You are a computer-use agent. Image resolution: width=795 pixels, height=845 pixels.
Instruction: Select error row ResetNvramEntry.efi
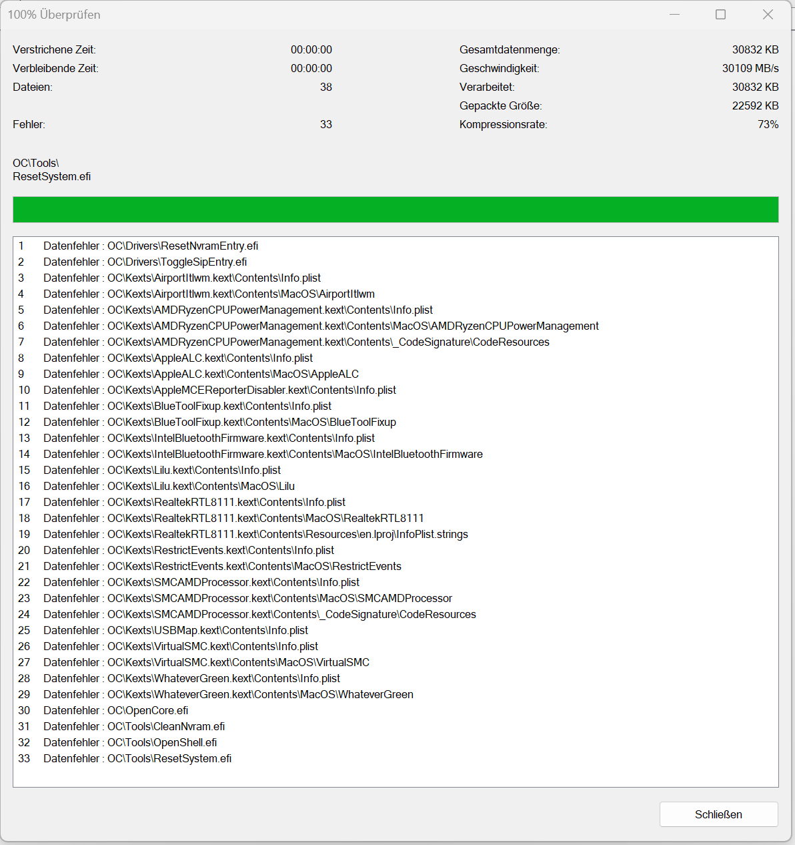pos(395,246)
